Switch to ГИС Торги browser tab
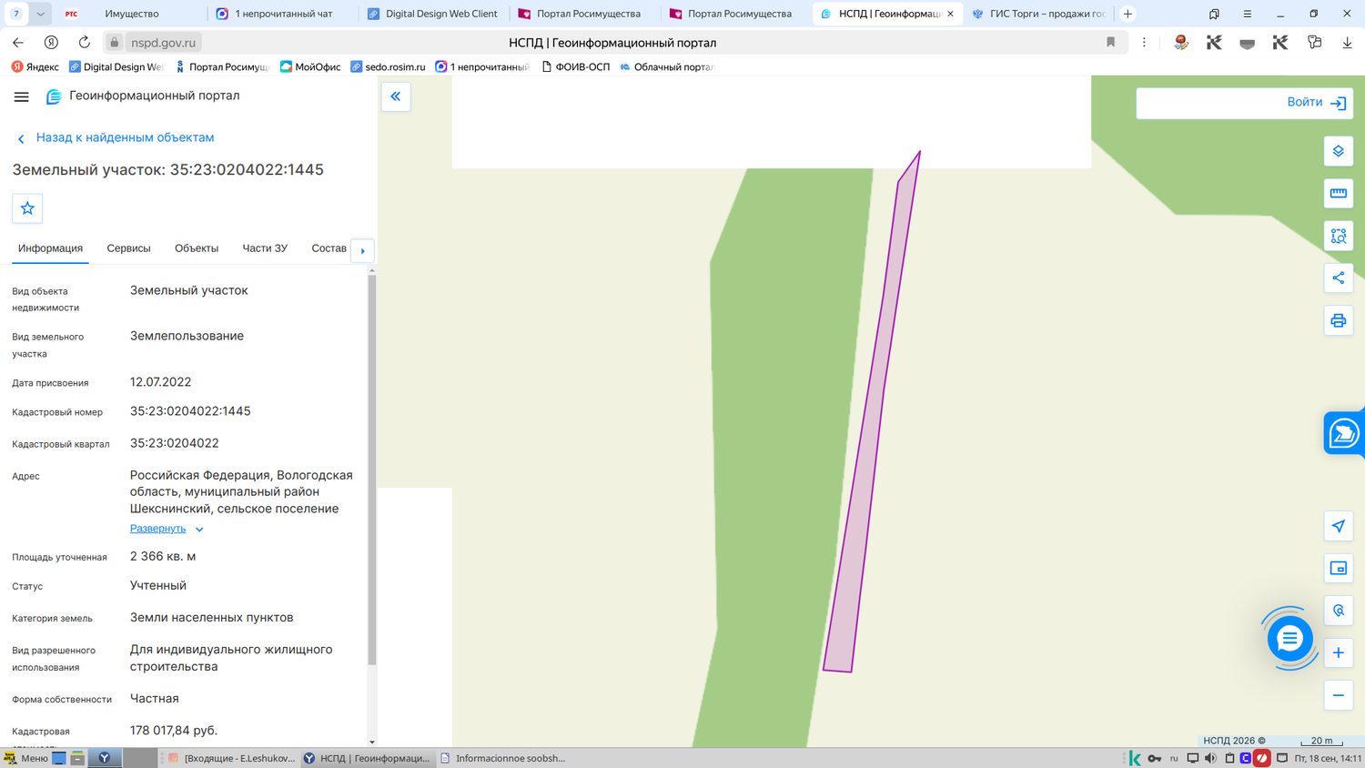Screen dimensions: 1365x768 [x=1038, y=14]
